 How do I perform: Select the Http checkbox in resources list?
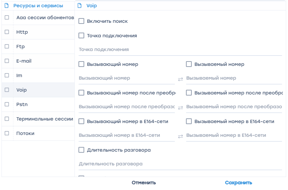pos(7,32)
